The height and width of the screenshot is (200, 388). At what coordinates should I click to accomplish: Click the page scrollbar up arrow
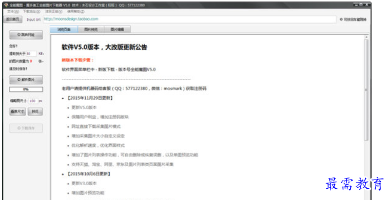pos(366,37)
